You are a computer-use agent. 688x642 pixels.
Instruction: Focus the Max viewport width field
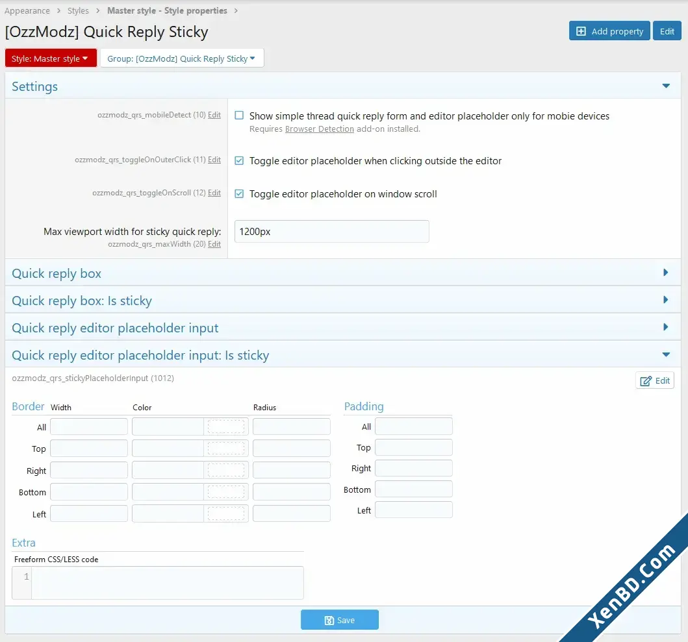pyautogui.click(x=332, y=232)
